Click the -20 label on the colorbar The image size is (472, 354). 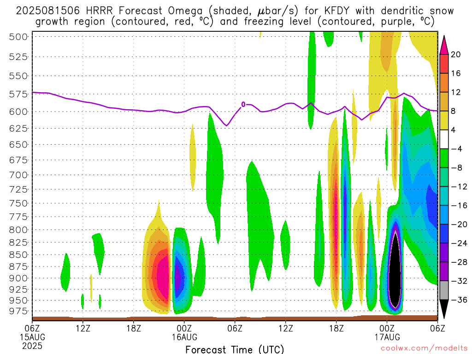[x=459, y=224]
